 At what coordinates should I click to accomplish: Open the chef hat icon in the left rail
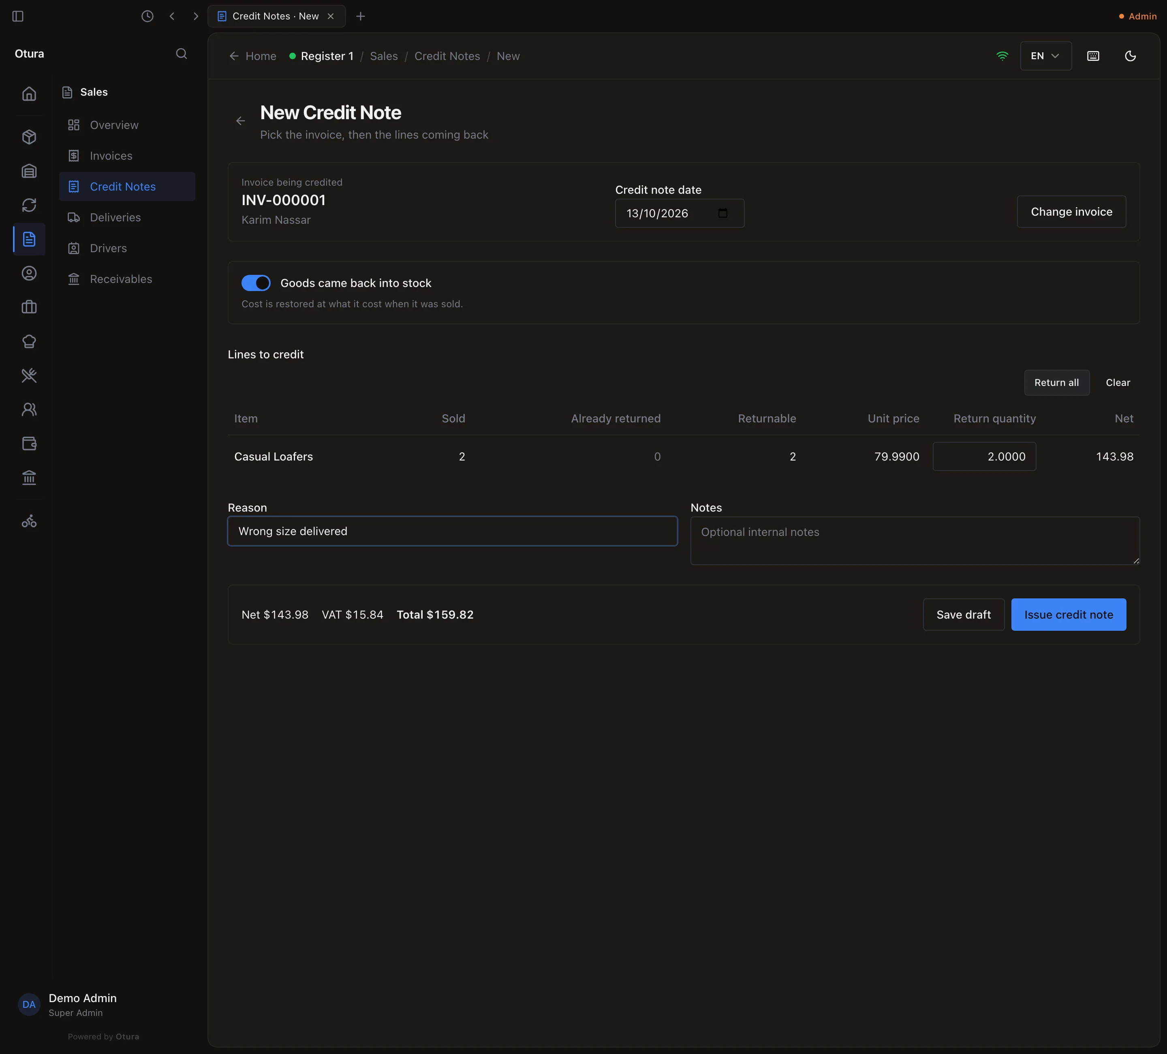pyautogui.click(x=29, y=342)
